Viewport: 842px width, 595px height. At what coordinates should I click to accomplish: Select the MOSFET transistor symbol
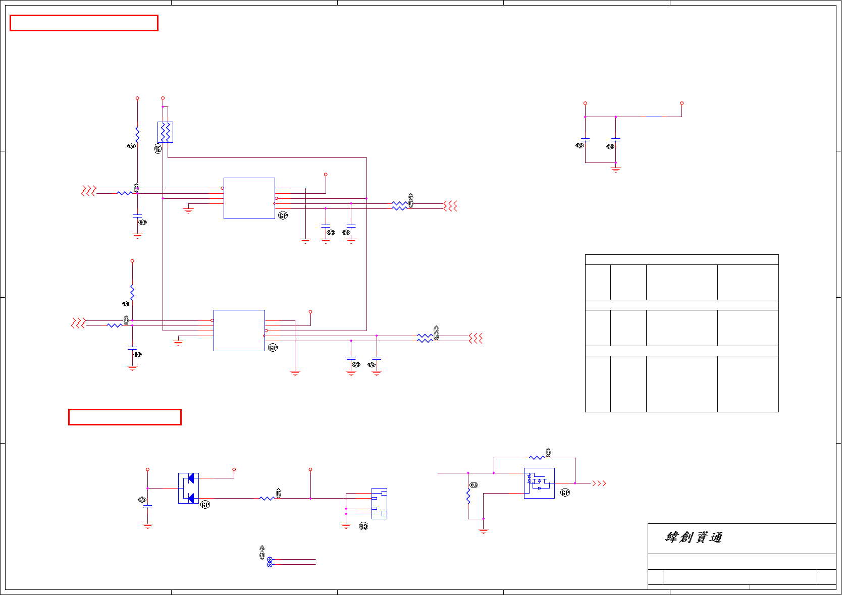pos(539,483)
